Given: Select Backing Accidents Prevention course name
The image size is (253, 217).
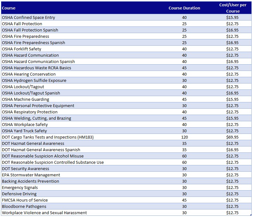Looking at the screenshot, I should (x=31, y=181).
